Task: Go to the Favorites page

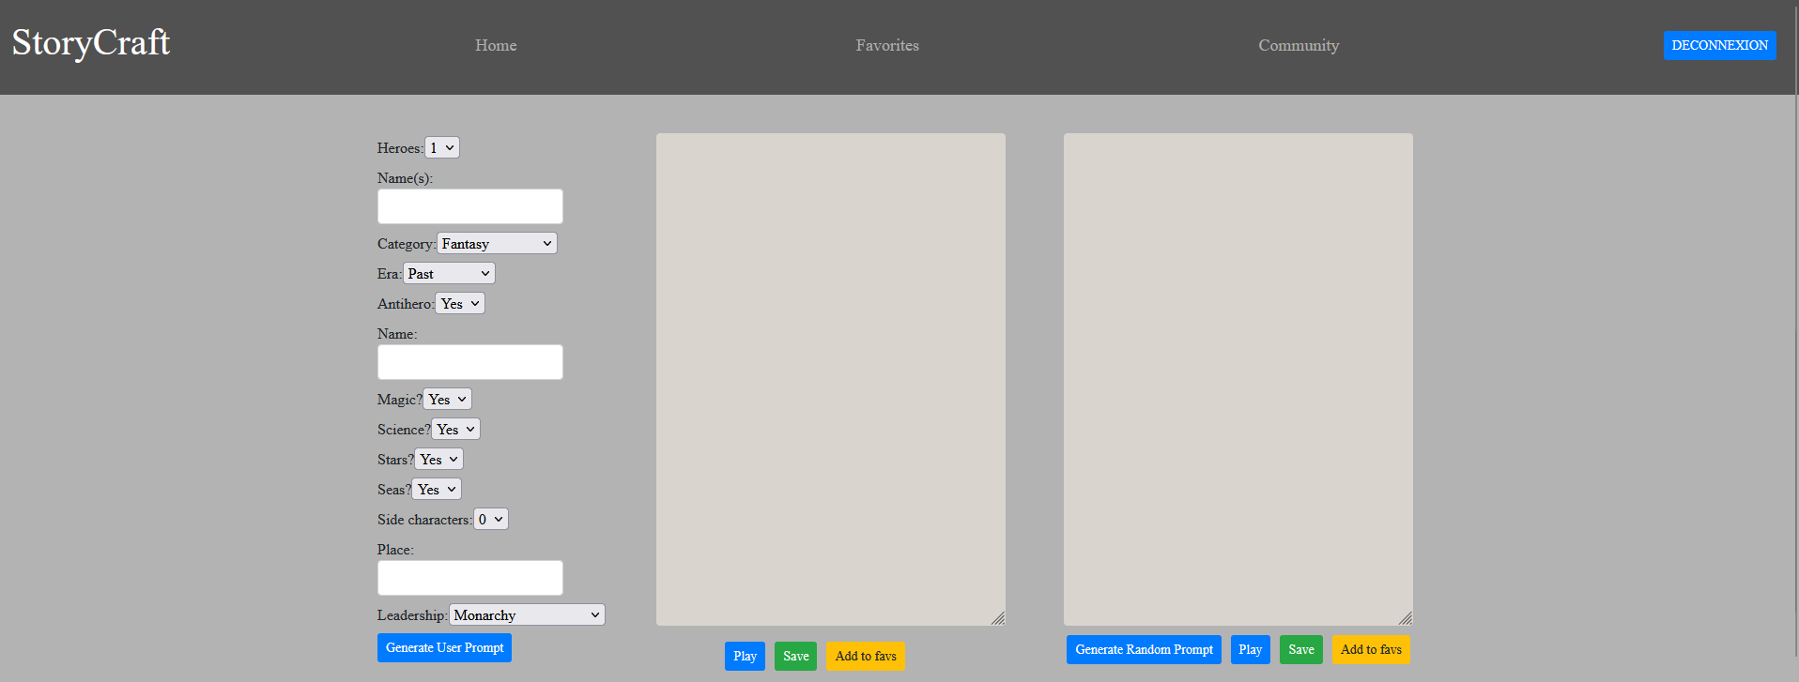Action: pyautogui.click(x=886, y=45)
